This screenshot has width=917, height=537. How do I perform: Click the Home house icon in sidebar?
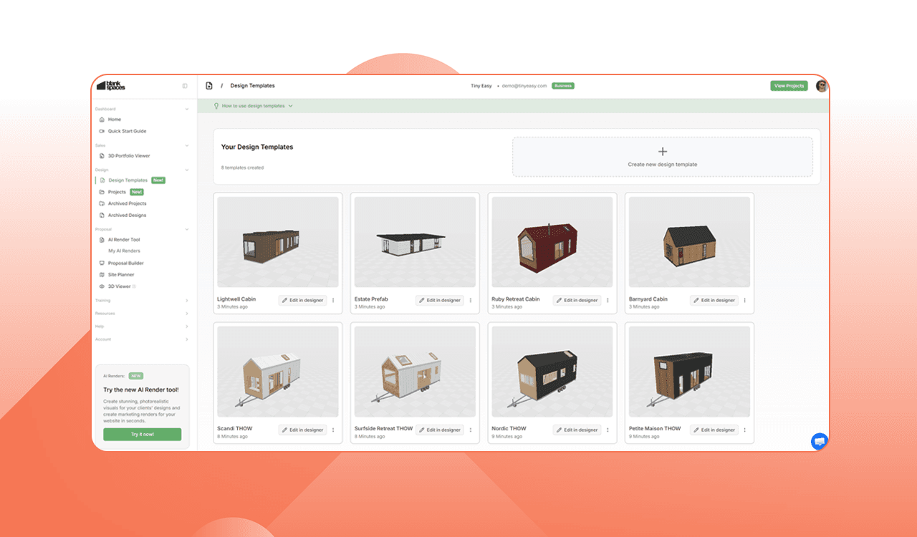pos(102,120)
